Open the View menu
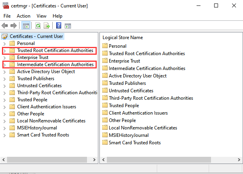This screenshot has height=174, width=243. (x=41, y=16)
